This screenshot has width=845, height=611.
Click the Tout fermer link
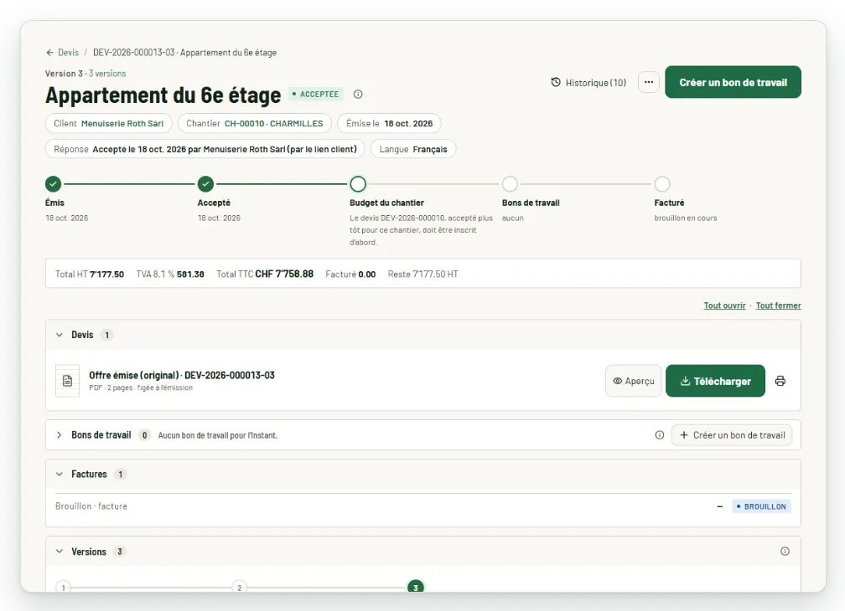click(x=778, y=305)
